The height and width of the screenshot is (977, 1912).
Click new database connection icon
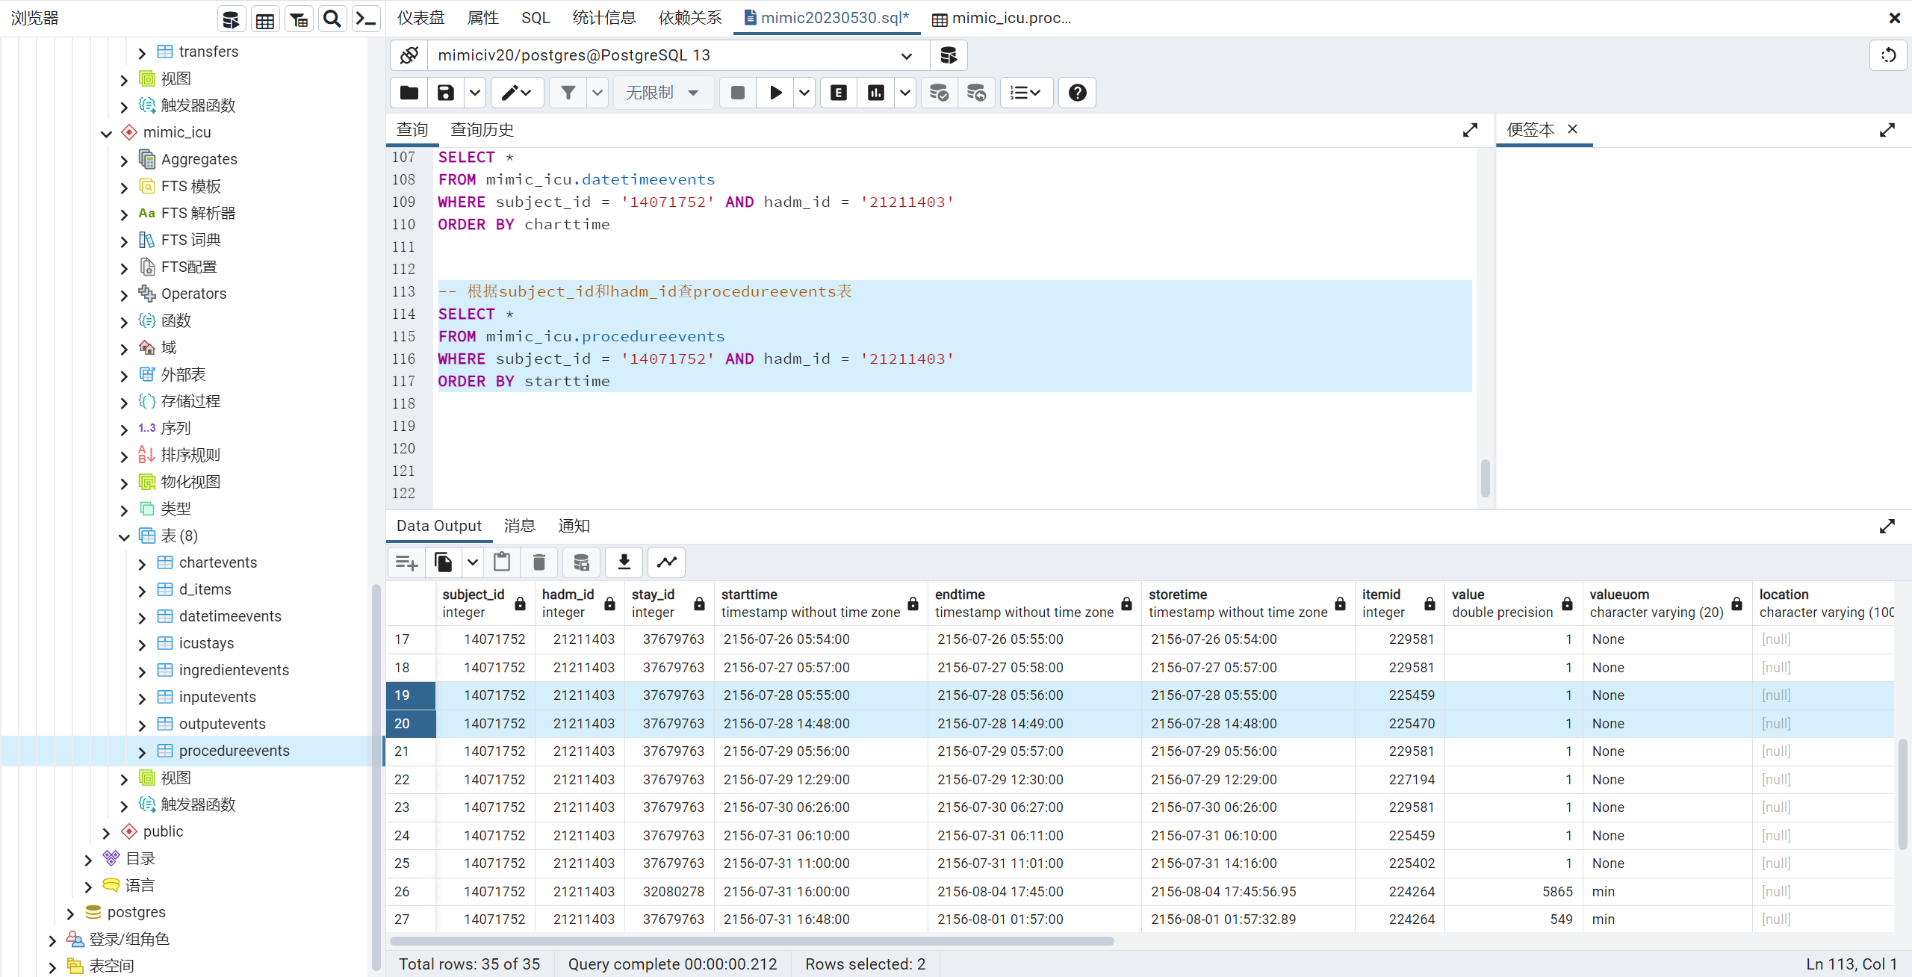tap(949, 55)
